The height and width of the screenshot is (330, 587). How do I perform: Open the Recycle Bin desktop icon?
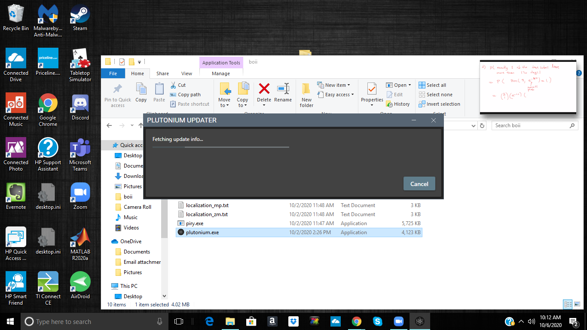click(16, 18)
